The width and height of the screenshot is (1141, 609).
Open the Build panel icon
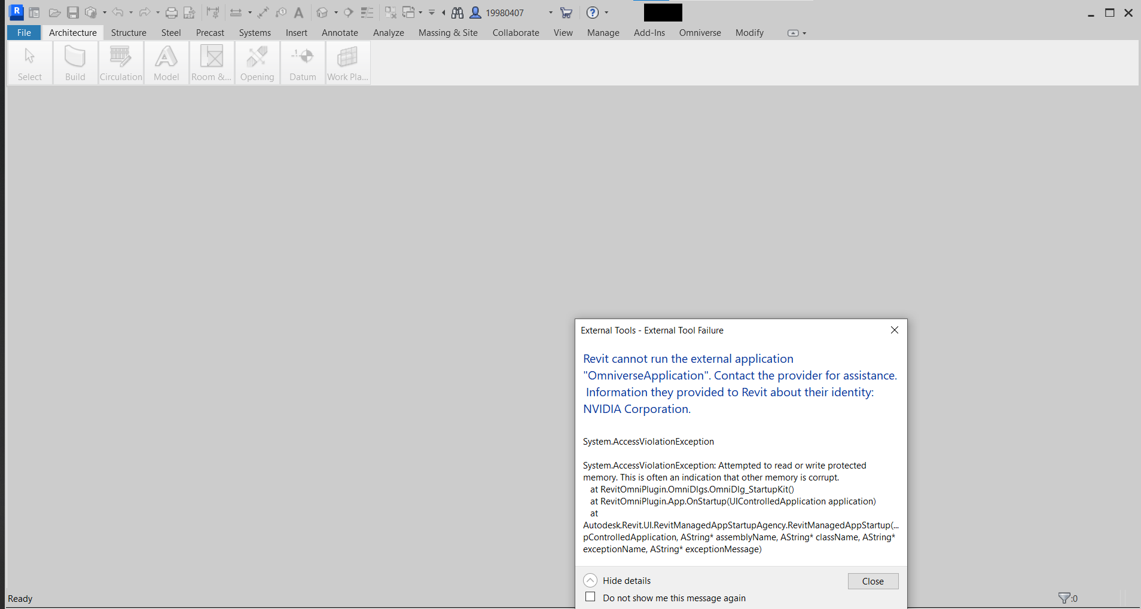point(75,63)
